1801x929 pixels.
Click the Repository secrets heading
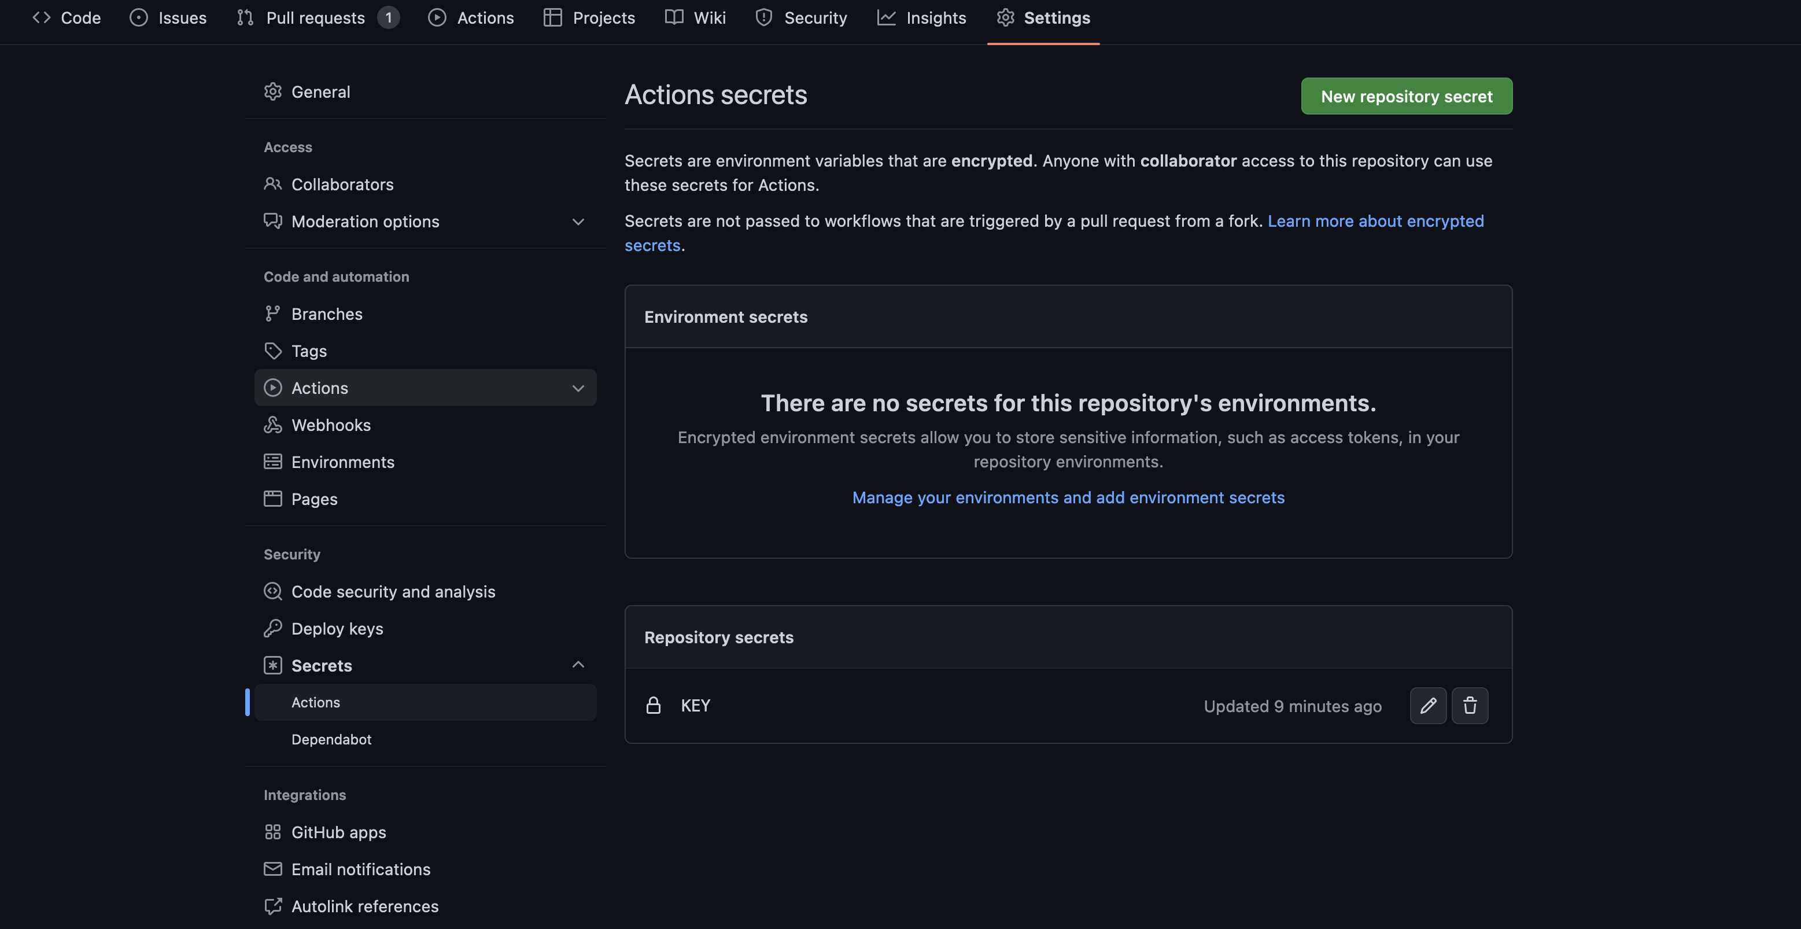click(x=719, y=637)
